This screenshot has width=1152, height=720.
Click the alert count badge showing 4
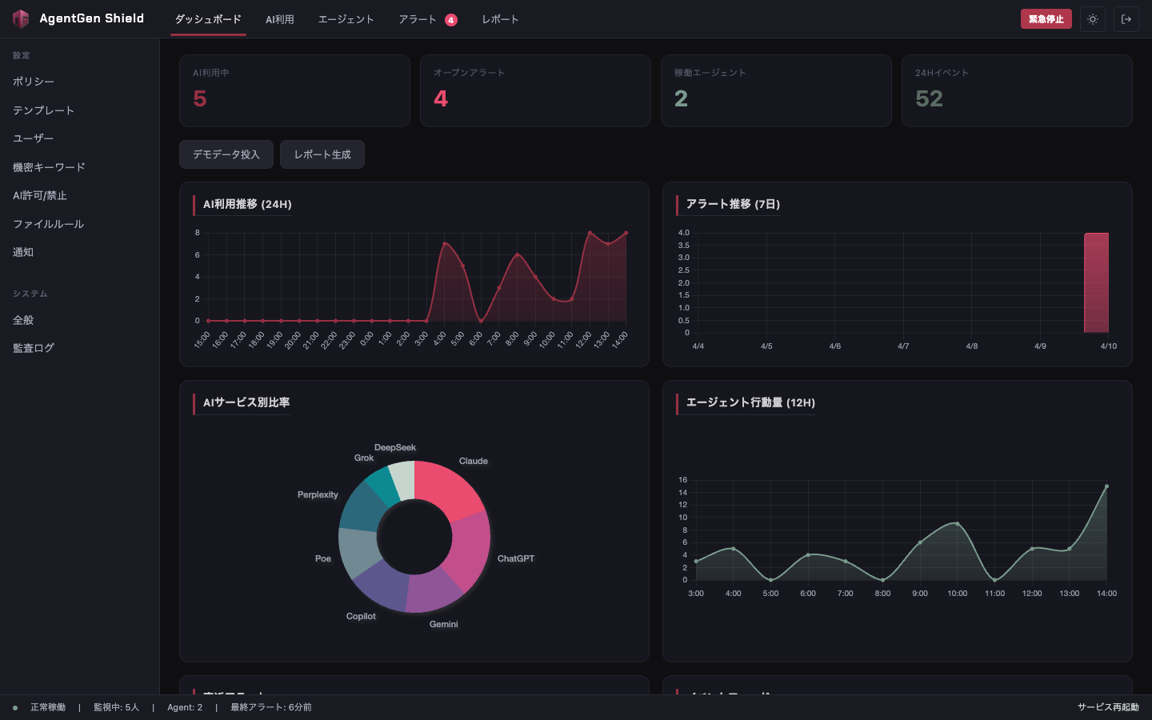point(451,20)
